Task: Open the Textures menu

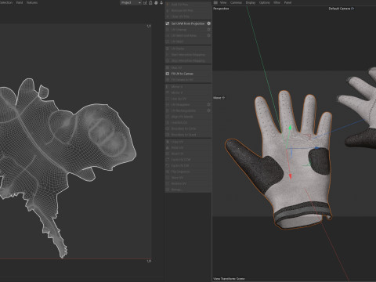Action: pos(32,2)
